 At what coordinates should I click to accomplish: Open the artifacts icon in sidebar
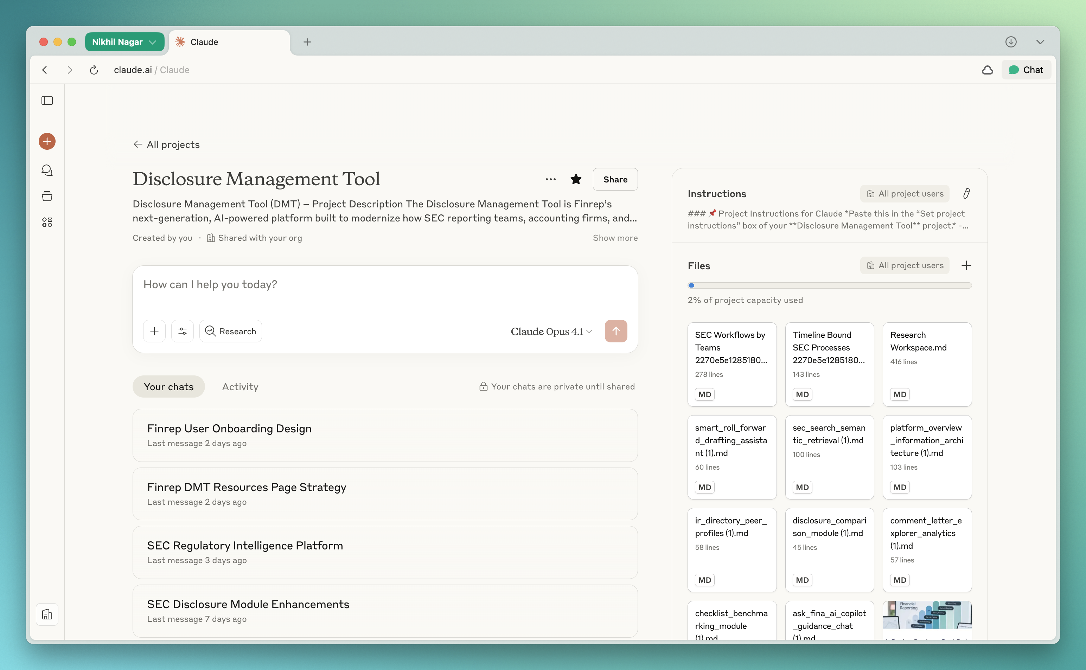point(47,222)
